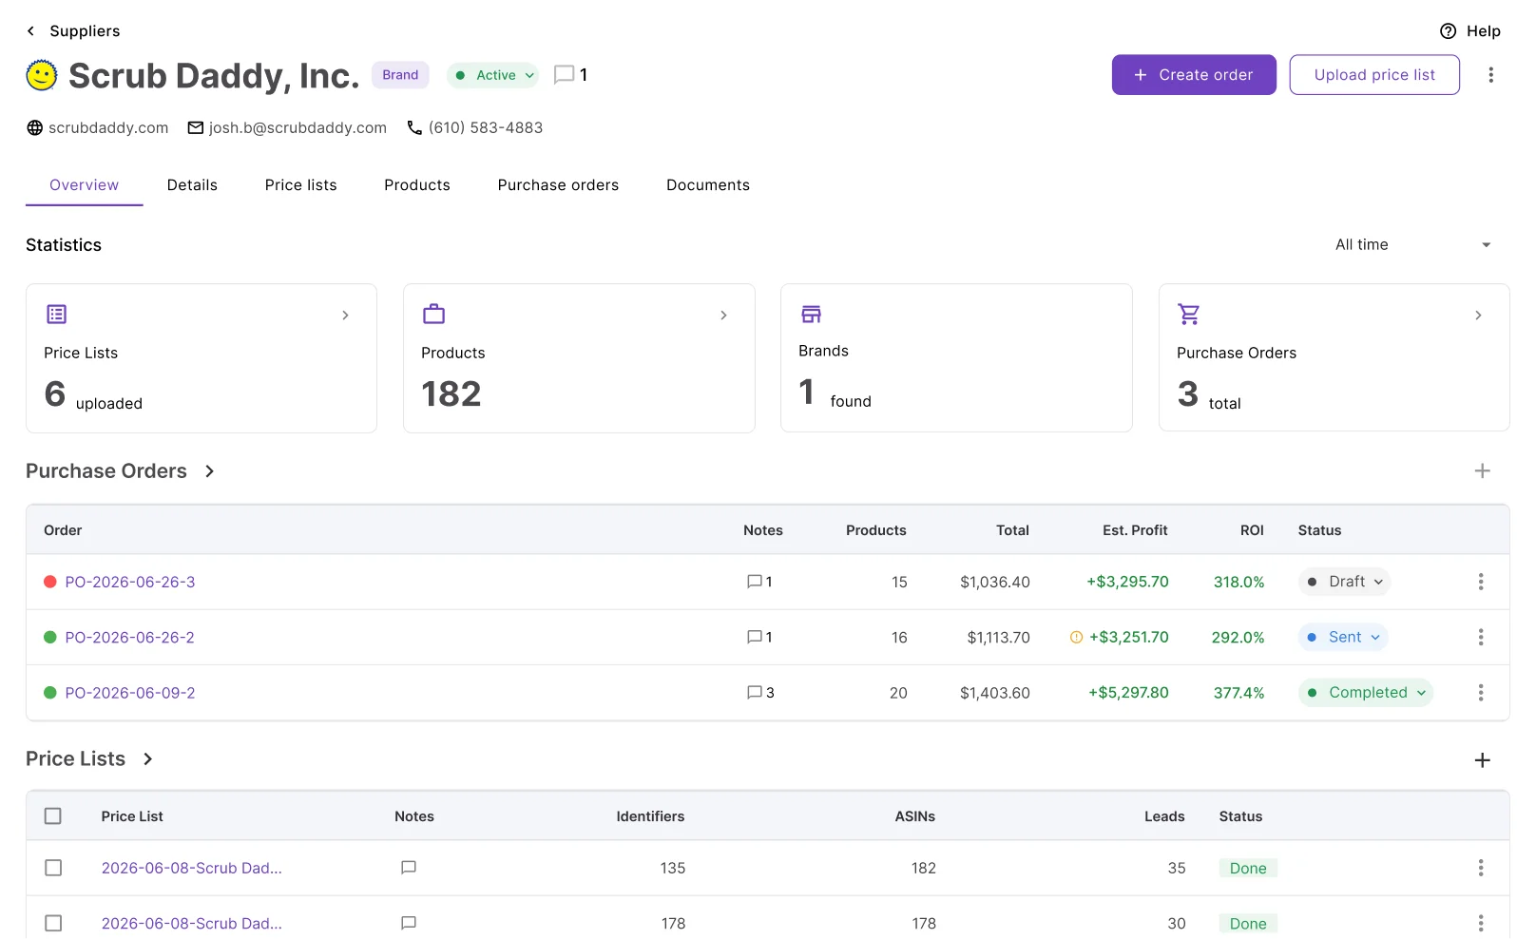The width and height of the screenshot is (1536, 939).
Task: Open row menu for PO-2026-06-26-3
Action: (x=1480, y=582)
